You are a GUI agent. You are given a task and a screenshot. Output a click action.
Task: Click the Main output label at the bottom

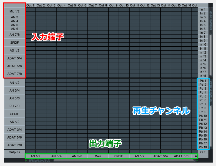(97, 156)
